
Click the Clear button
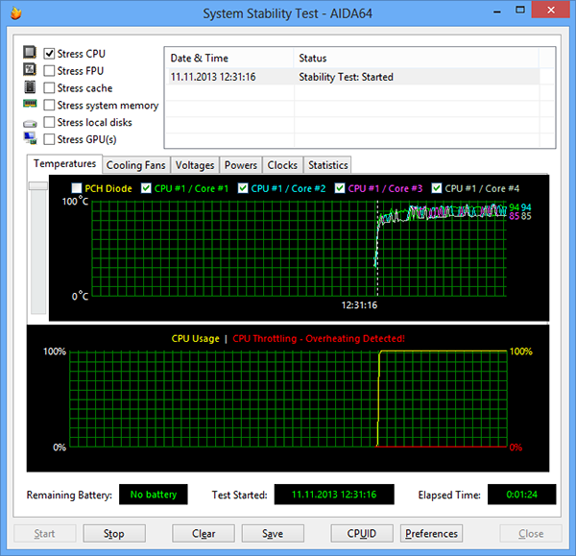[204, 533]
